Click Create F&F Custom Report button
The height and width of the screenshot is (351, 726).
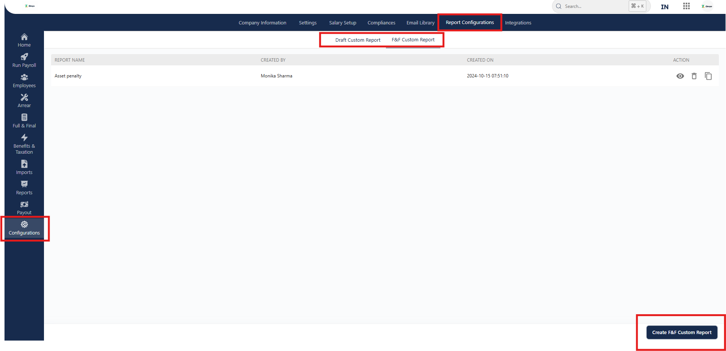(x=682, y=333)
